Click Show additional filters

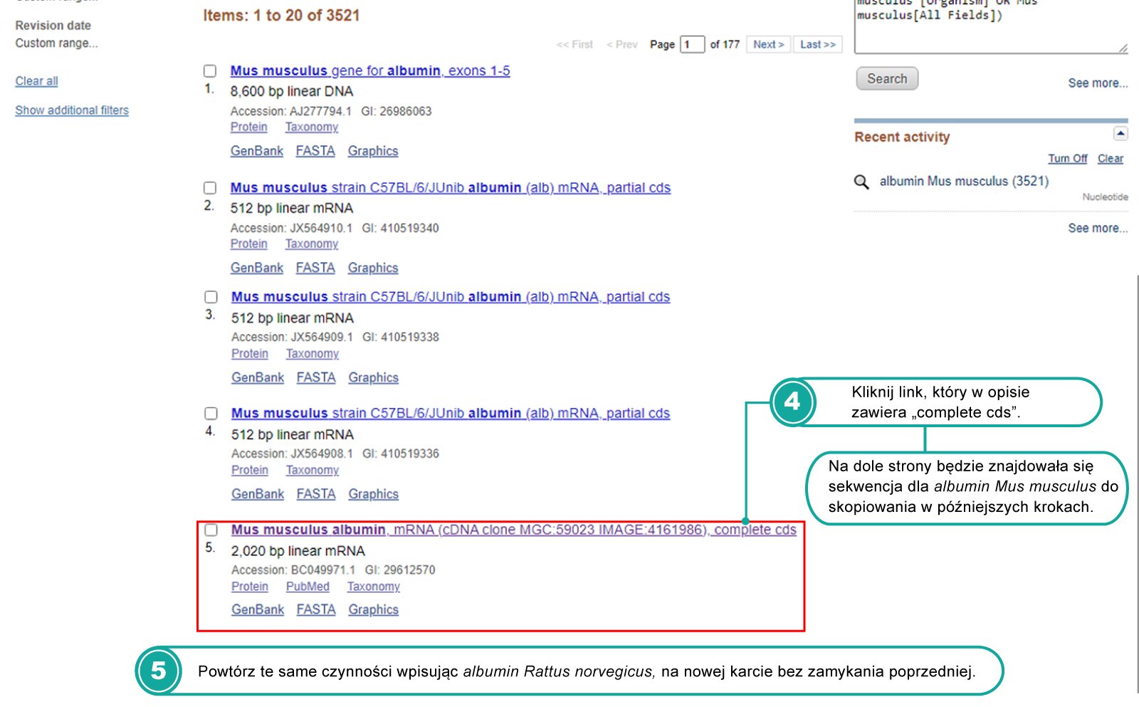tap(72, 110)
